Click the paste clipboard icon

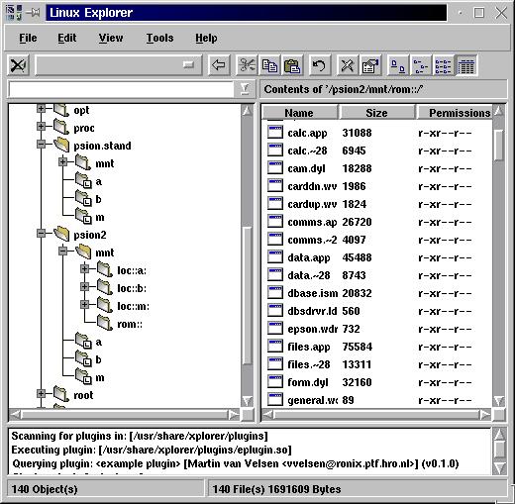[x=292, y=65]
